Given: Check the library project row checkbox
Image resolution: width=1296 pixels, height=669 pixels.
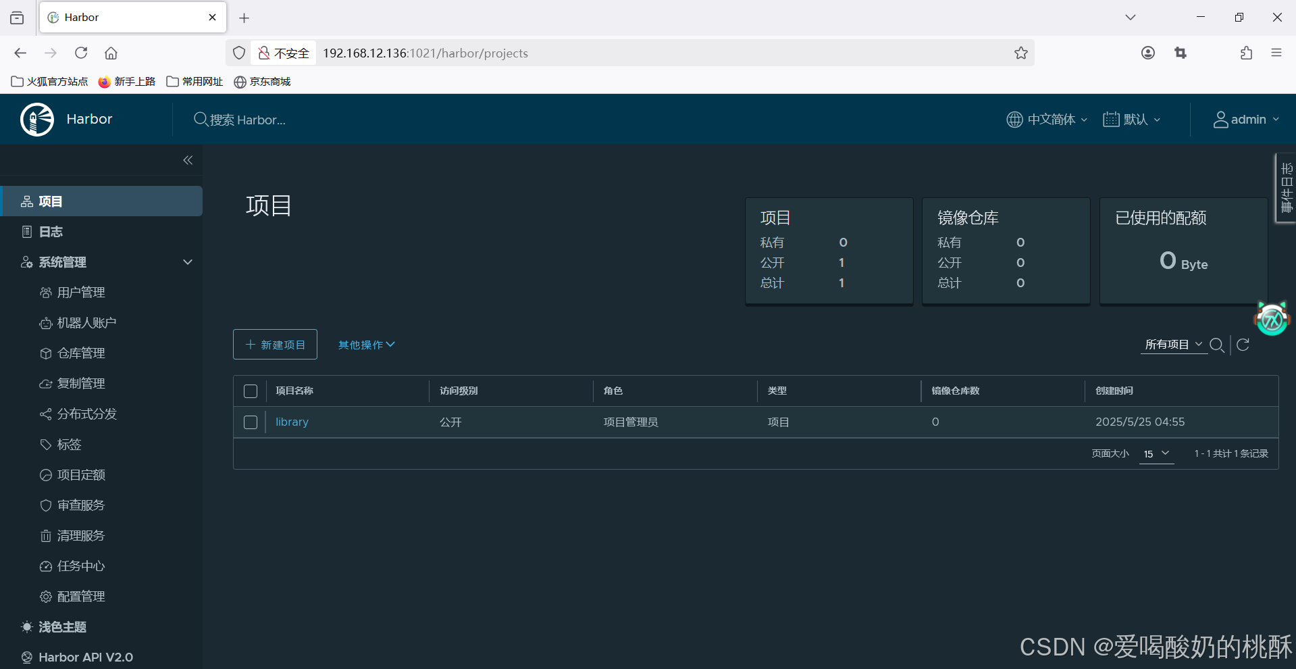Looking at the screenshot, I should [251, 422].
